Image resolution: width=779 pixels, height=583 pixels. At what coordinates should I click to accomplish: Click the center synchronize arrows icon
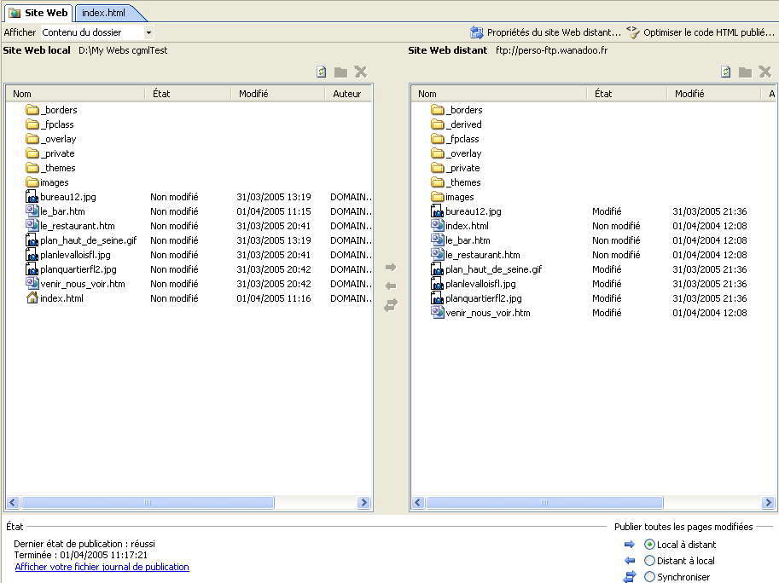point(391,305)
